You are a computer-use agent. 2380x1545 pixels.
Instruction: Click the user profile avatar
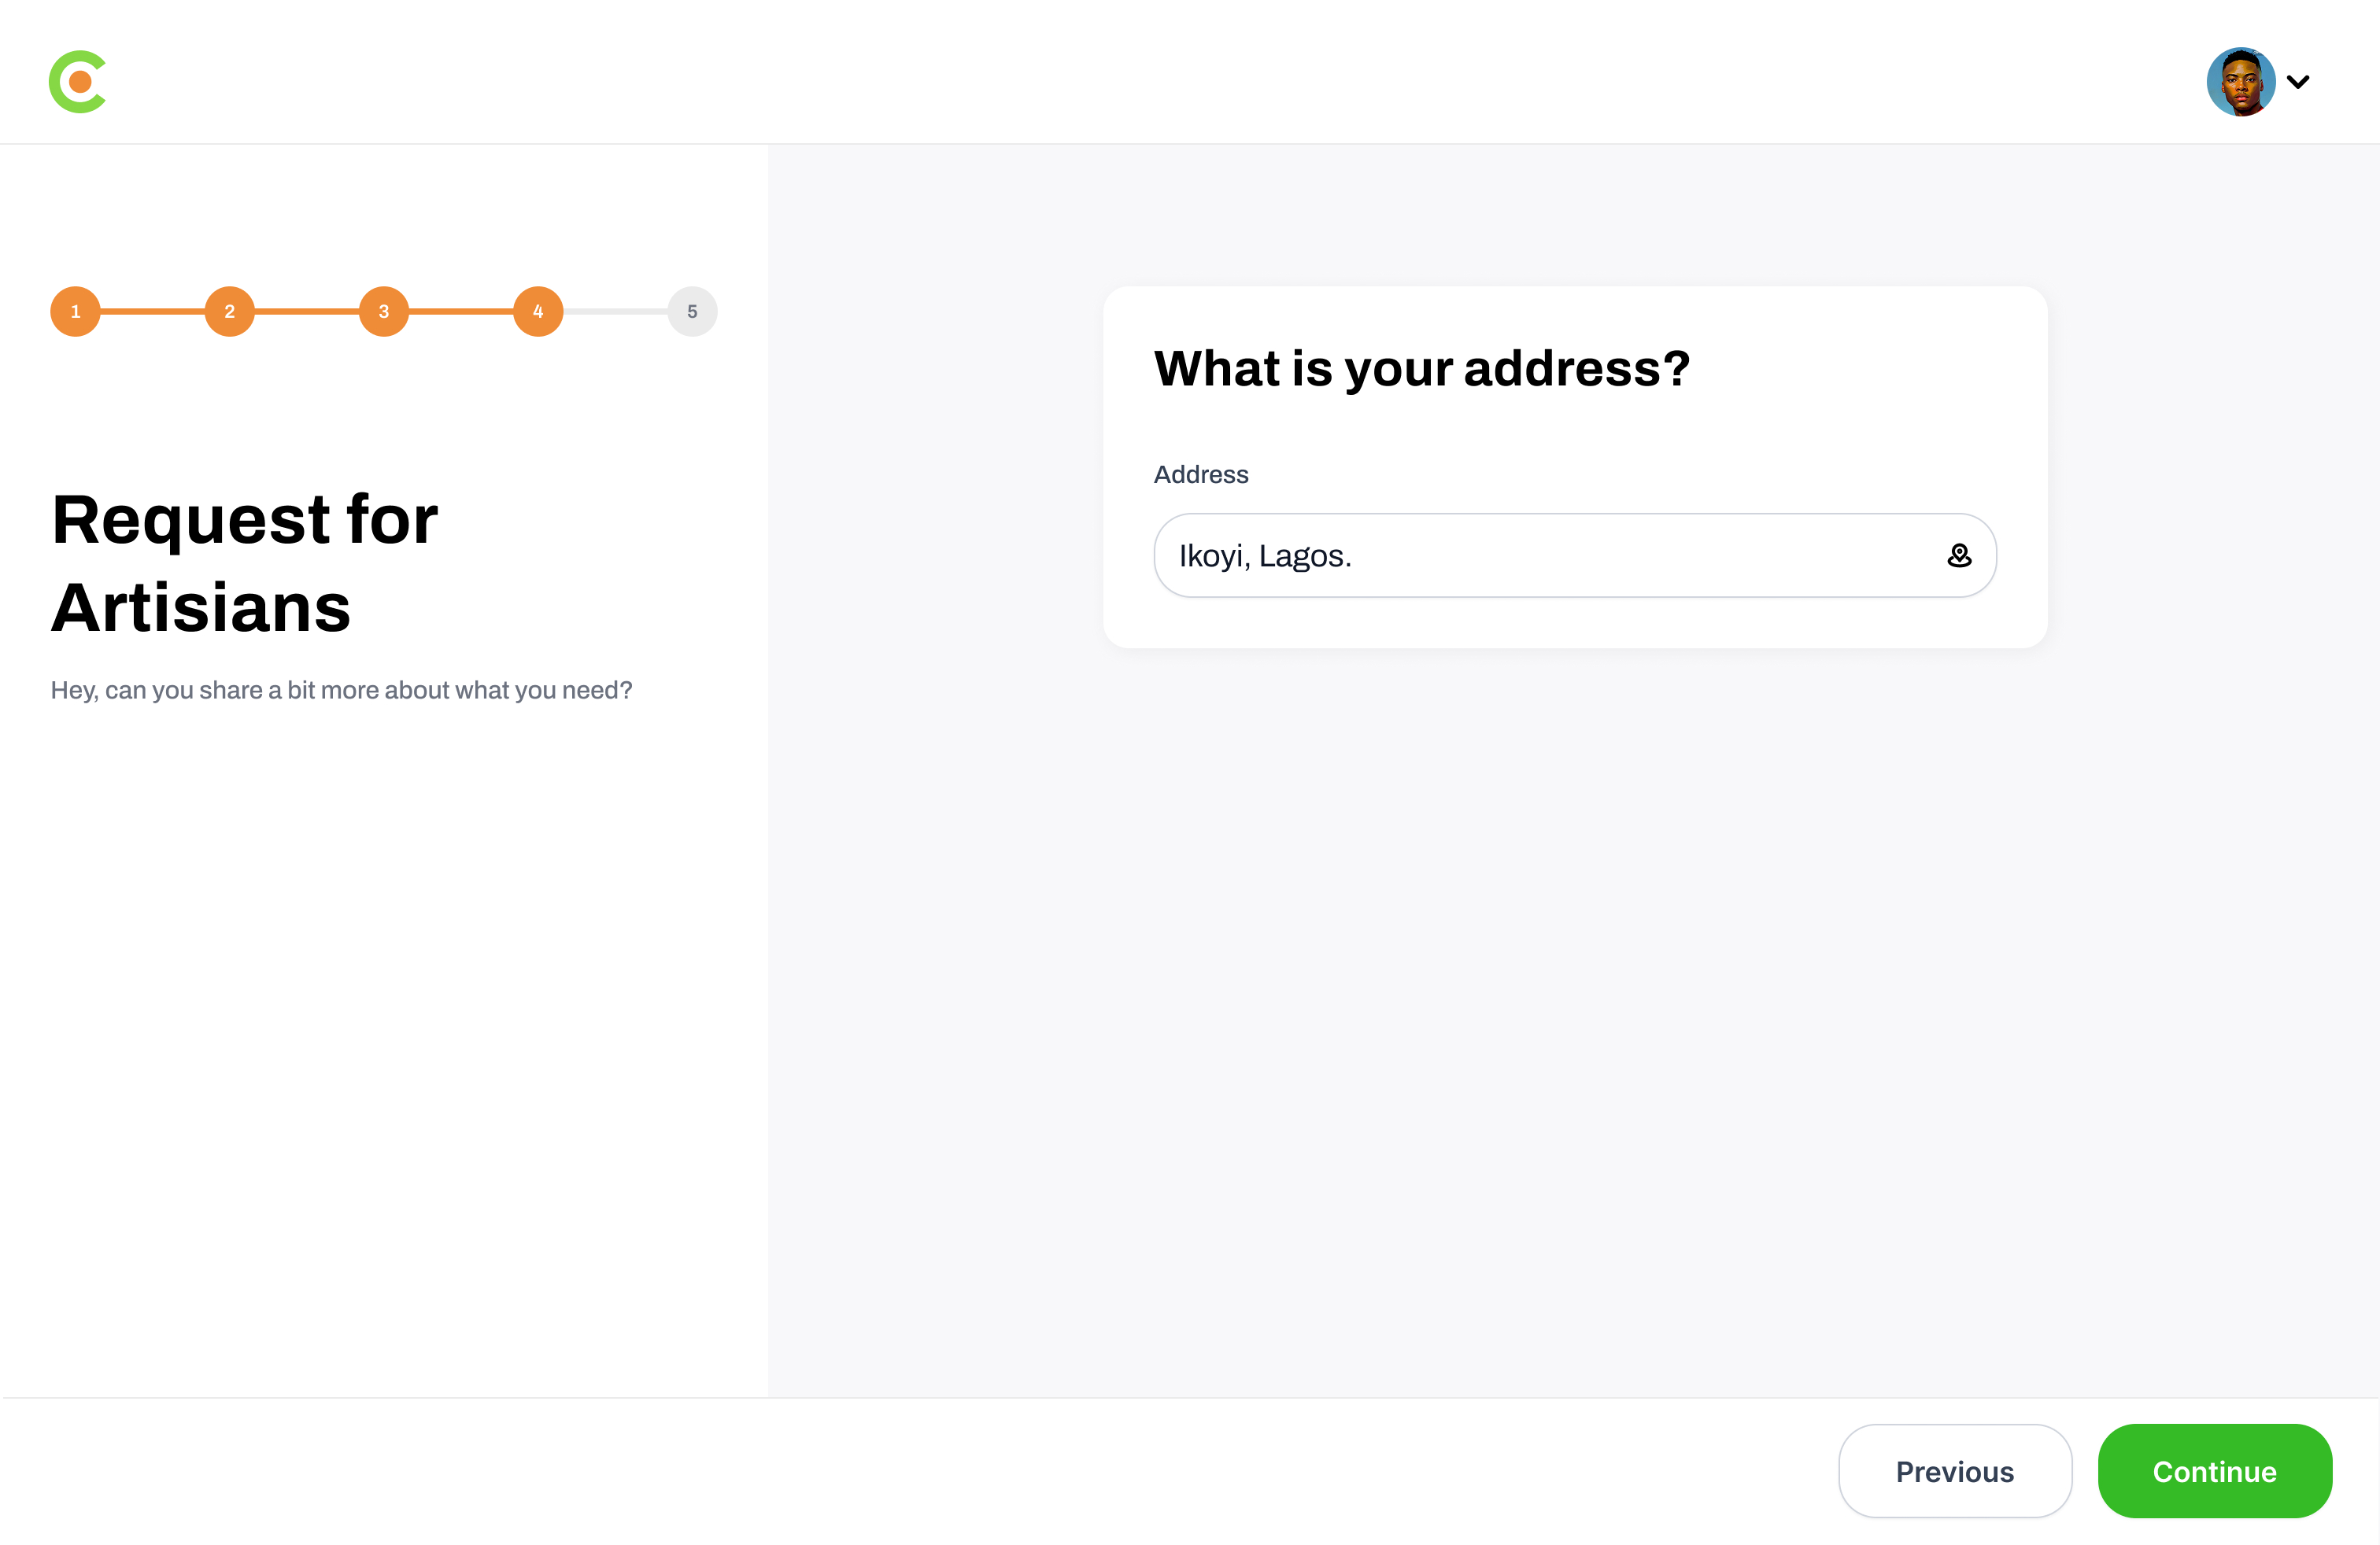pos(2240,82)
